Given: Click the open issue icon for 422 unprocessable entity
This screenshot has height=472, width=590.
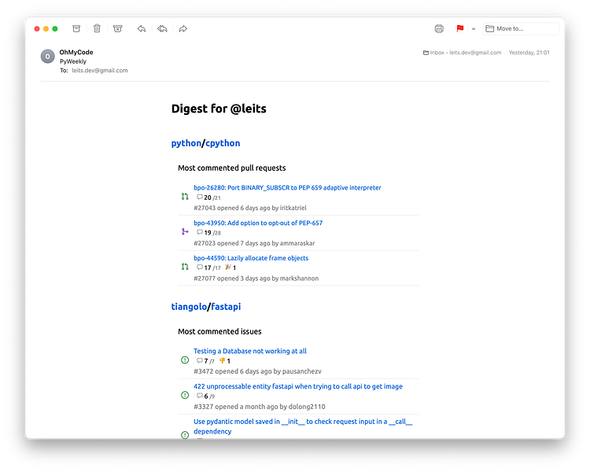Looking at the screenshot, I should point(185,395).
